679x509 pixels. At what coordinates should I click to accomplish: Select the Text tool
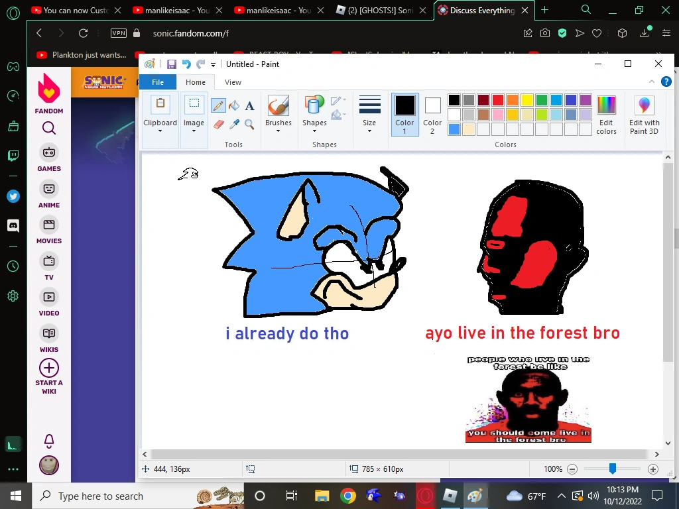pyautogui.click(x=249, y=105)
